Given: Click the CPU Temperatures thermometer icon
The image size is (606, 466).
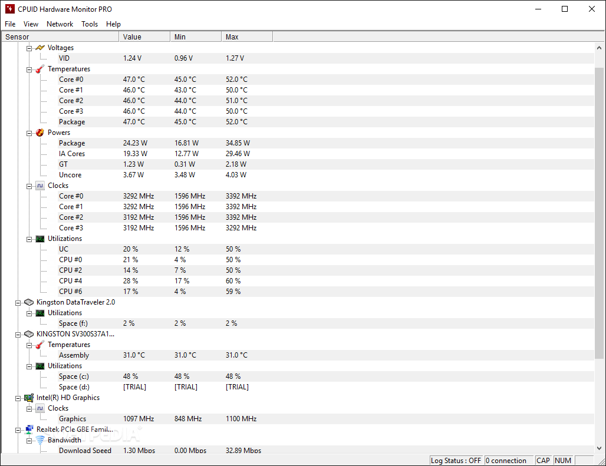Looking at the screenshot, I should coord(40,69).
